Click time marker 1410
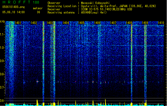The image size is (167, 106). (x=161, y=23)
